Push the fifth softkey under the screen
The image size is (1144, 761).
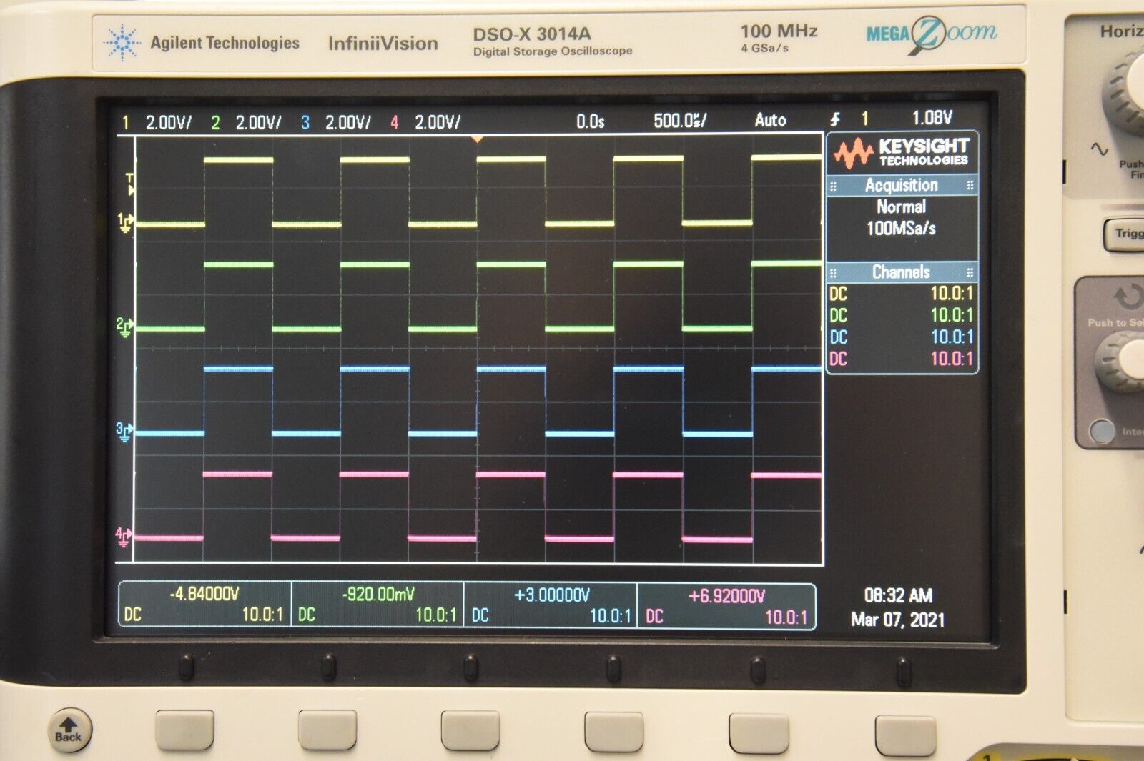click(759, 733)
